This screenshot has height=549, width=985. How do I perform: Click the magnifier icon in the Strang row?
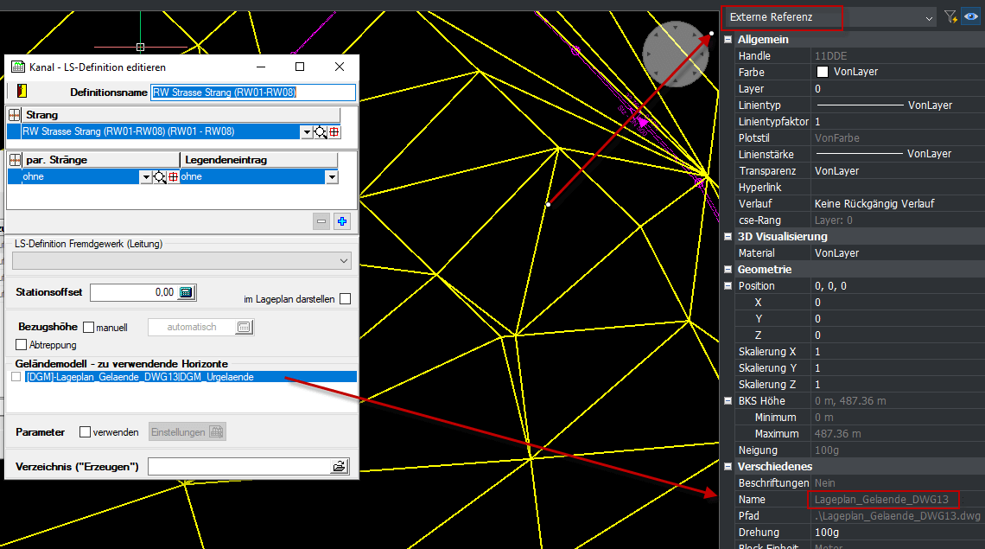320,132
